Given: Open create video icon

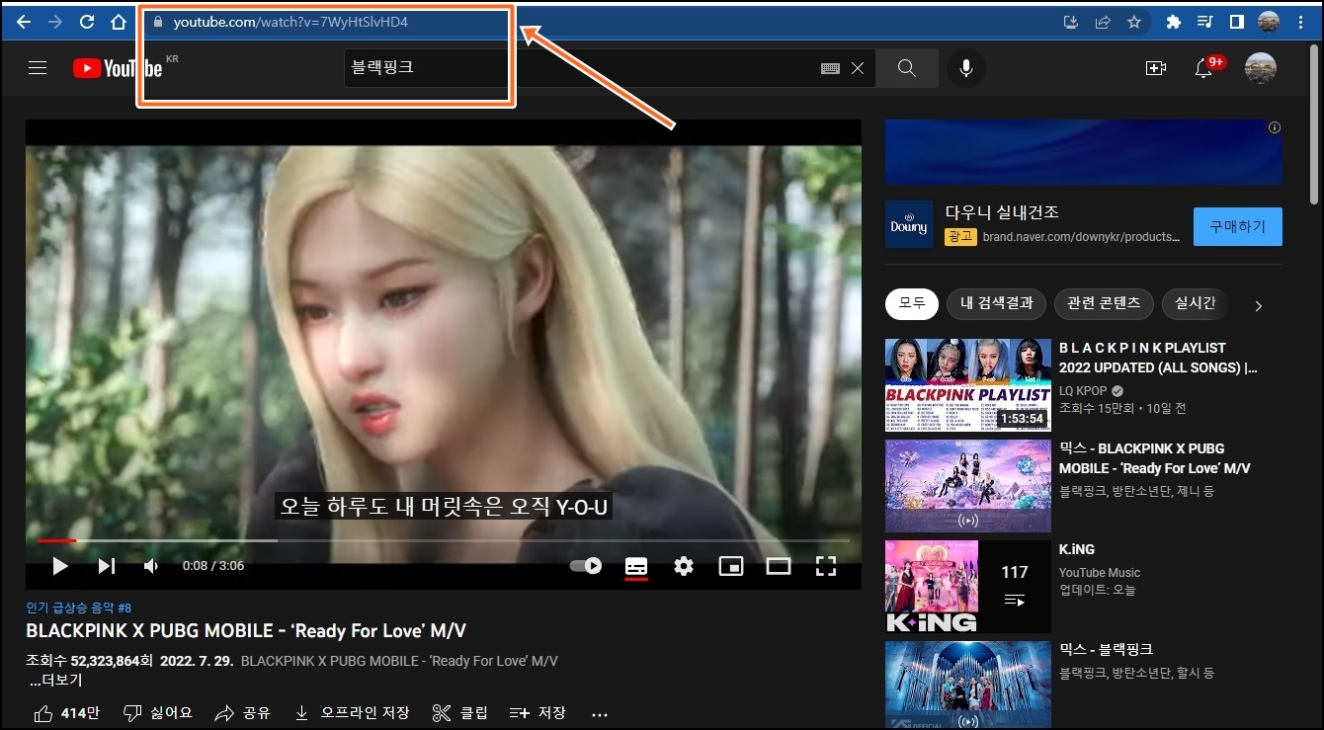Looking at the screenshot, I should 1155,68.
